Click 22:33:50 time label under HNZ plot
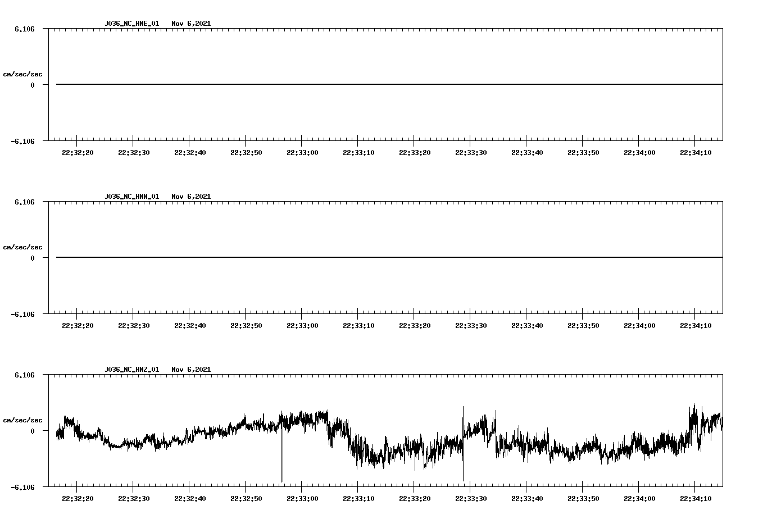Screen dimensions: 763x519 [x=583, y=499]
